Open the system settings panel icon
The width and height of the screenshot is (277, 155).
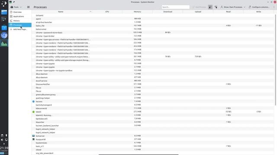pos(4,19)
